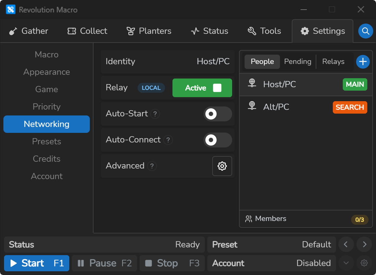The height and width of the screenshot is (275, 376).
Task: Click the Start F1 button
Action: (37, 263)
